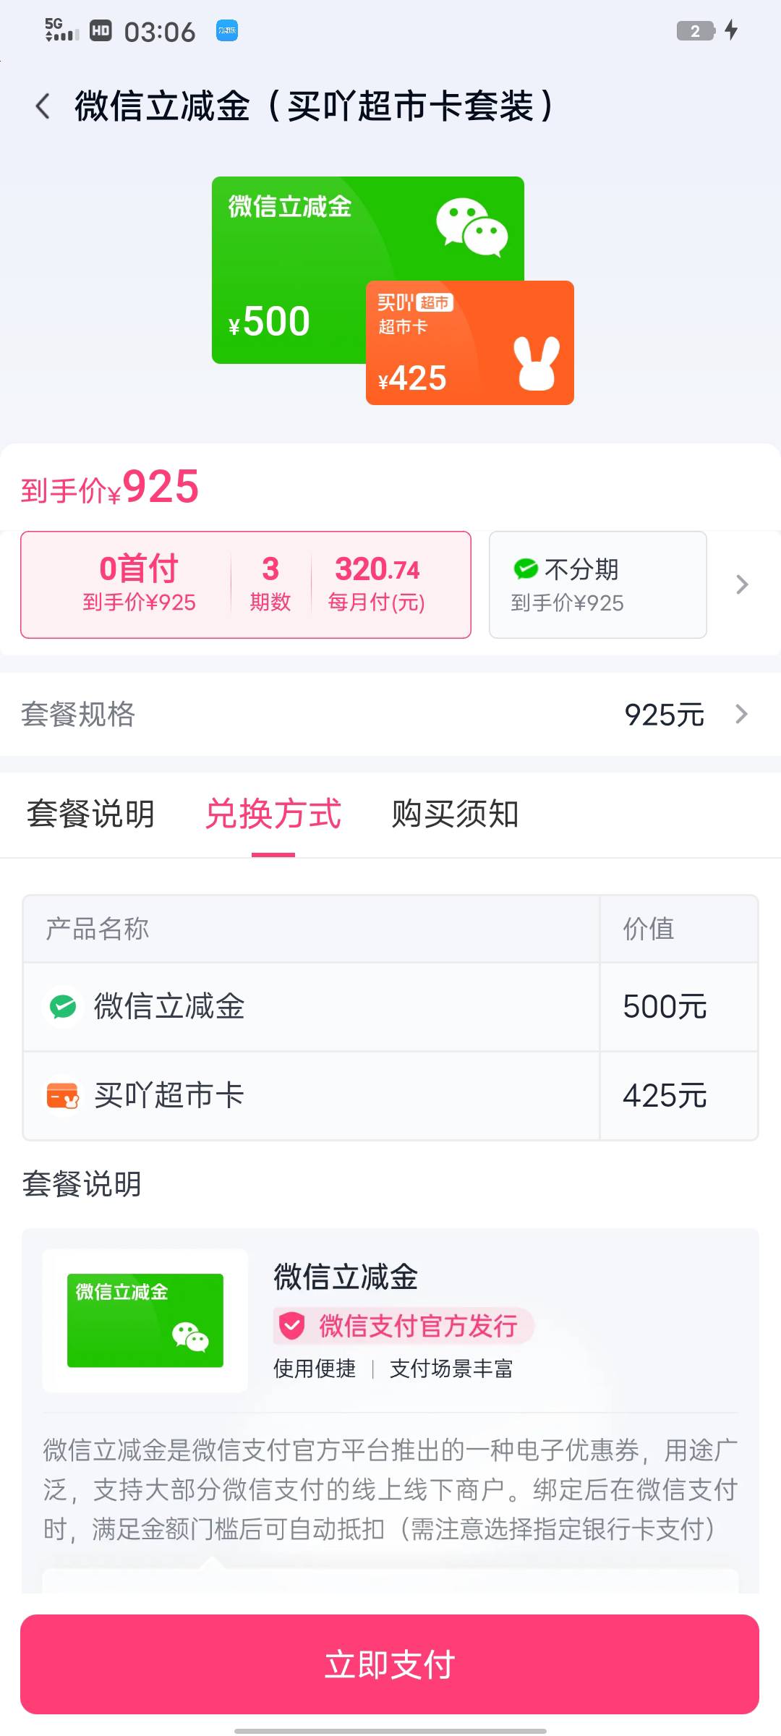Tap the back arrow icon
This screenshot has width=781, height=1736.
tap(43, 106)
